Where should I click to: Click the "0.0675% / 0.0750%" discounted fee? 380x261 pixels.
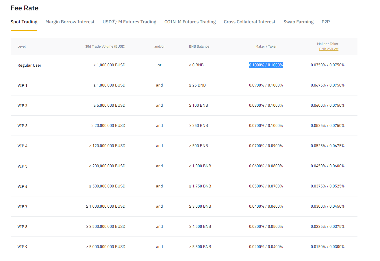click(x=328, y=85)
